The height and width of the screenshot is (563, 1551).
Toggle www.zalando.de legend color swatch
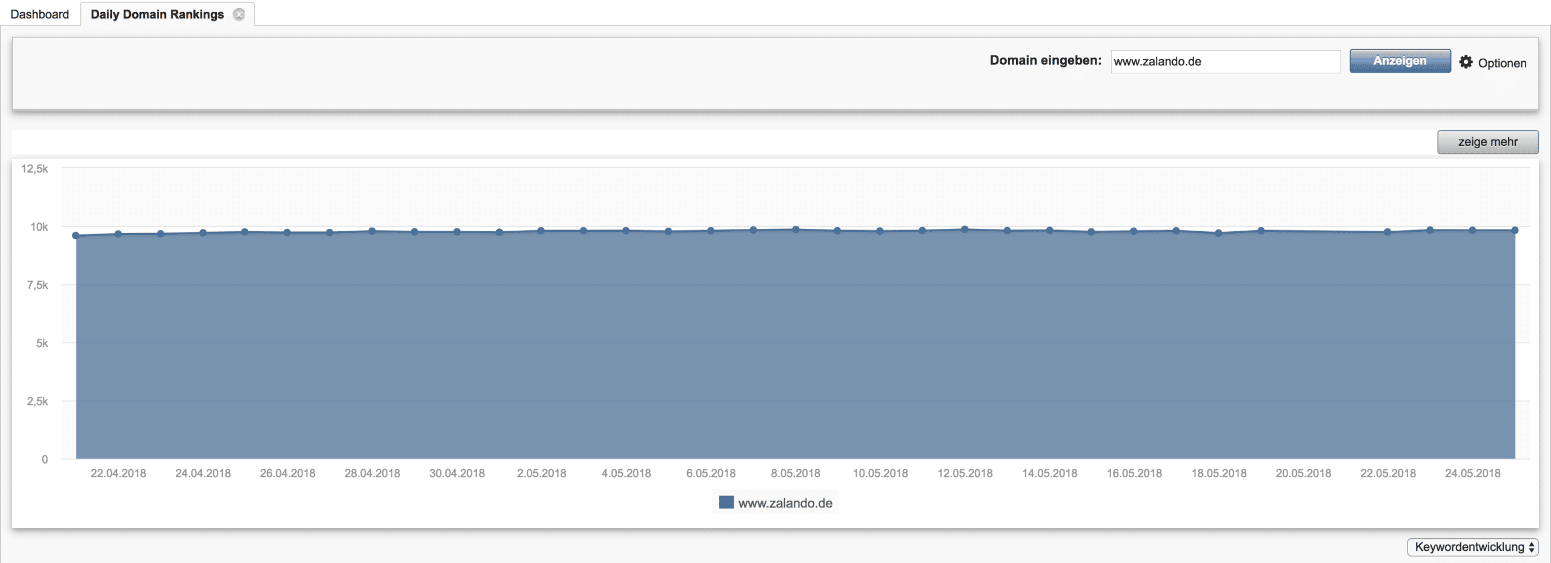point(726,502)
